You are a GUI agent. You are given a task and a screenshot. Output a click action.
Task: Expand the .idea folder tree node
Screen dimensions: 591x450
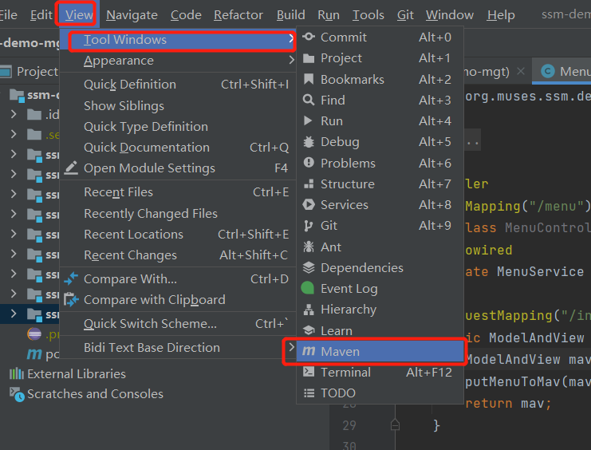click(x=14, y=114)
